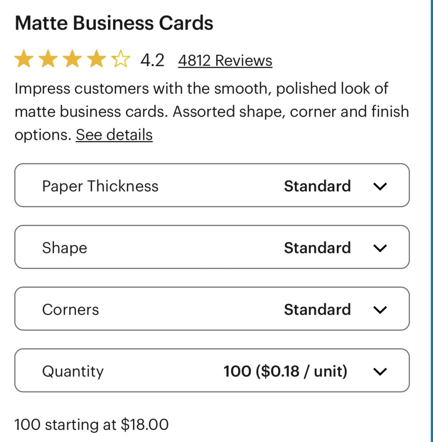Open the Corners label selector

pyautogui.click(x=70, y=309)
